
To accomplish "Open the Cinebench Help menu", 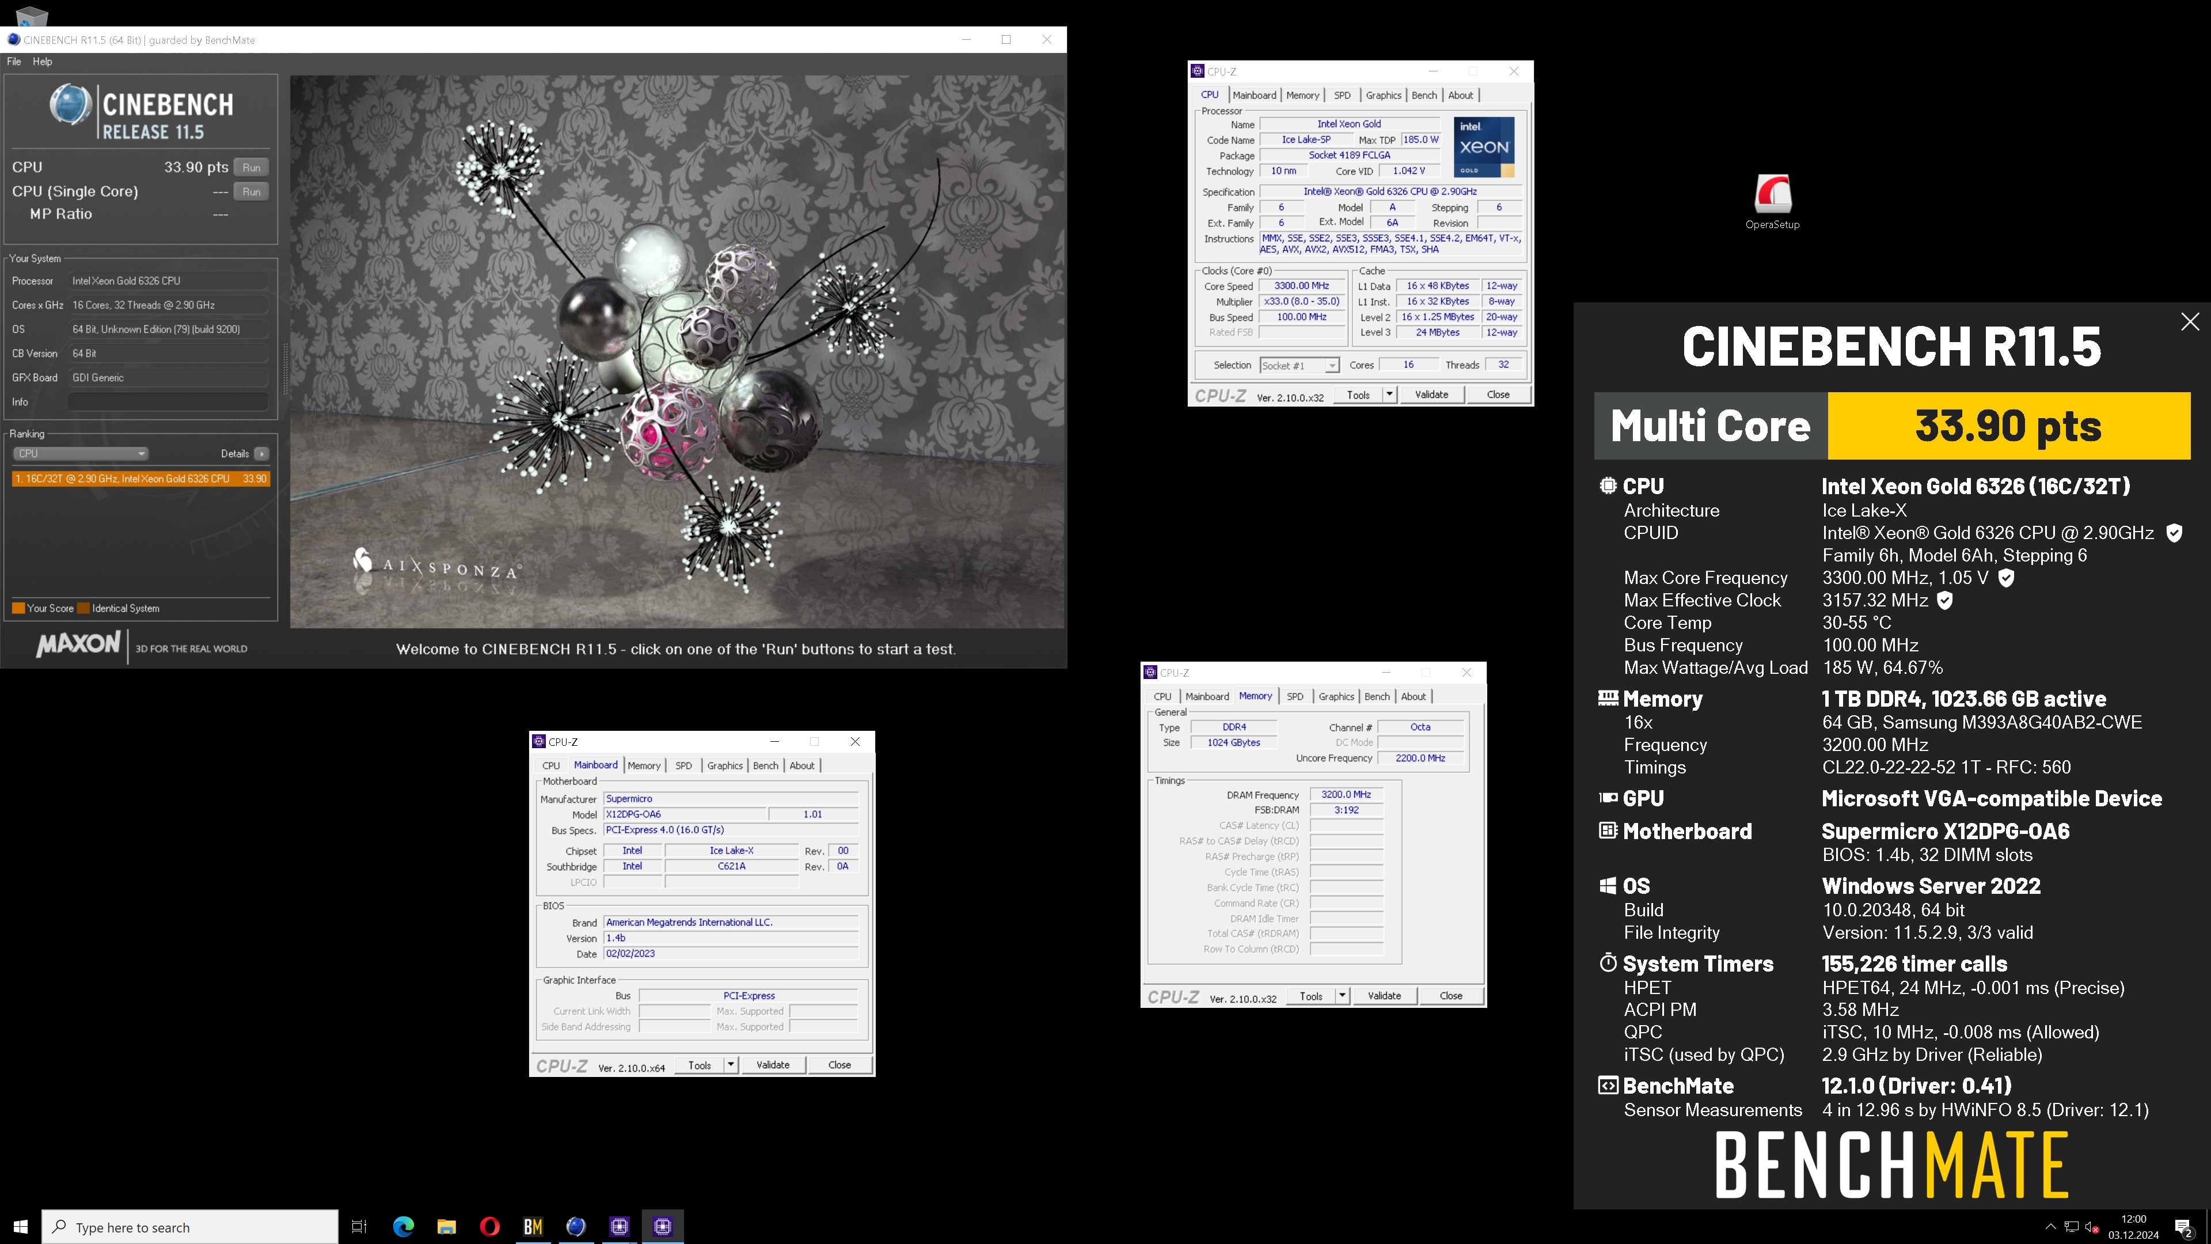I will (42, 62).
